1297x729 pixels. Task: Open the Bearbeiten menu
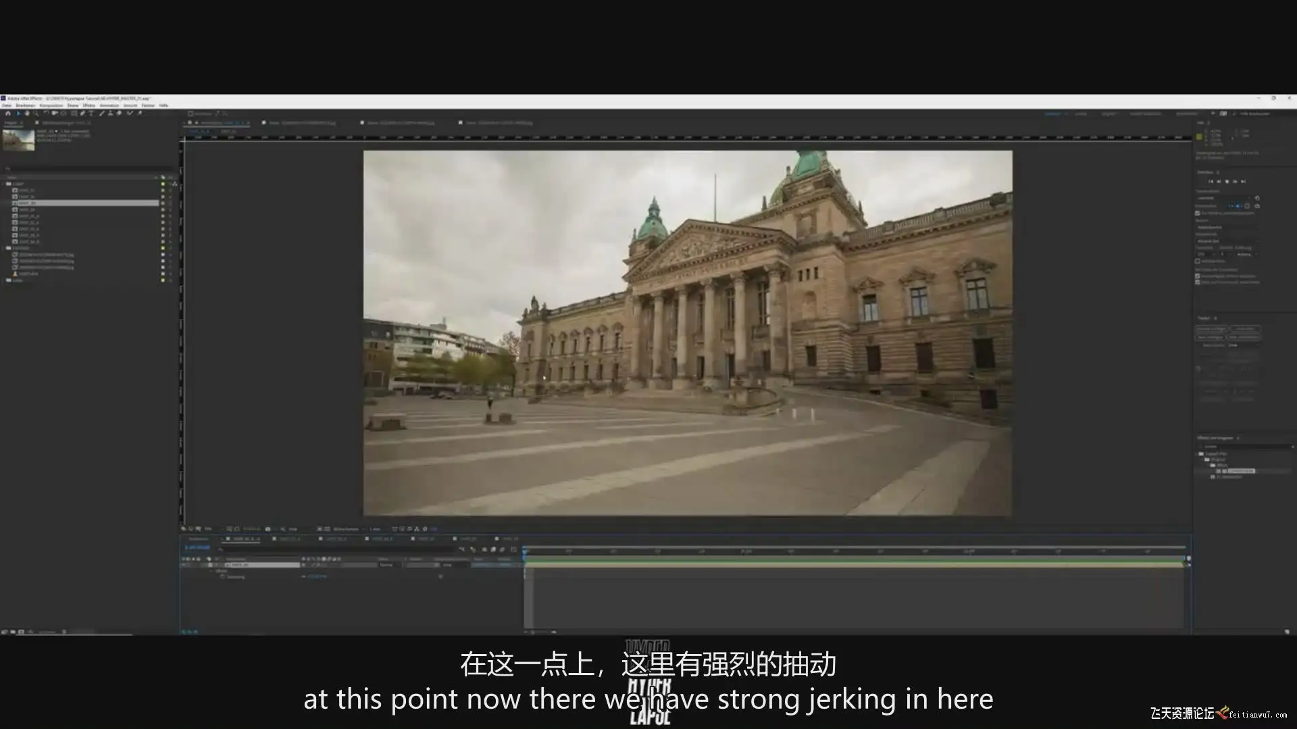click(x=25, y=105)
